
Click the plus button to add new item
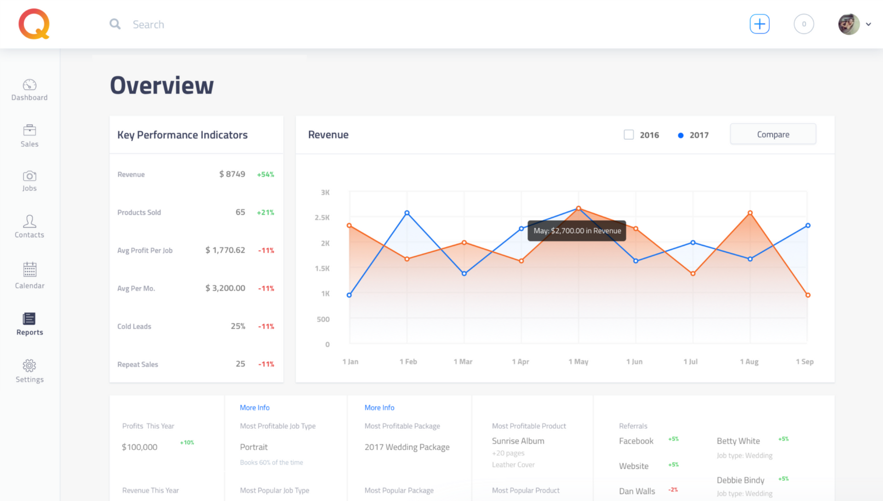point(759,23)
